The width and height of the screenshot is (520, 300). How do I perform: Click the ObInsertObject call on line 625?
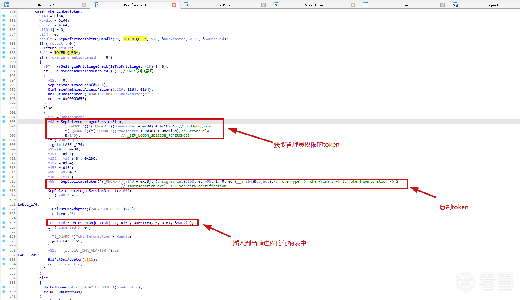[x=86, y=222]
